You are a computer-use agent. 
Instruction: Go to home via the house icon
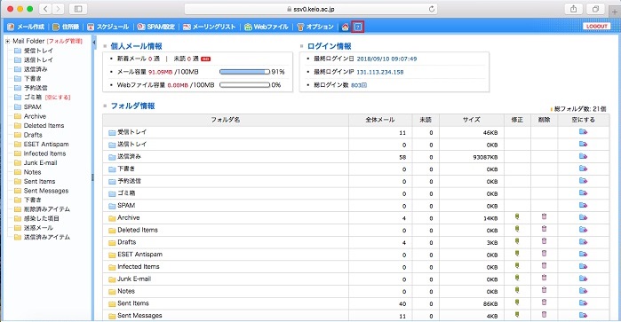346,27
